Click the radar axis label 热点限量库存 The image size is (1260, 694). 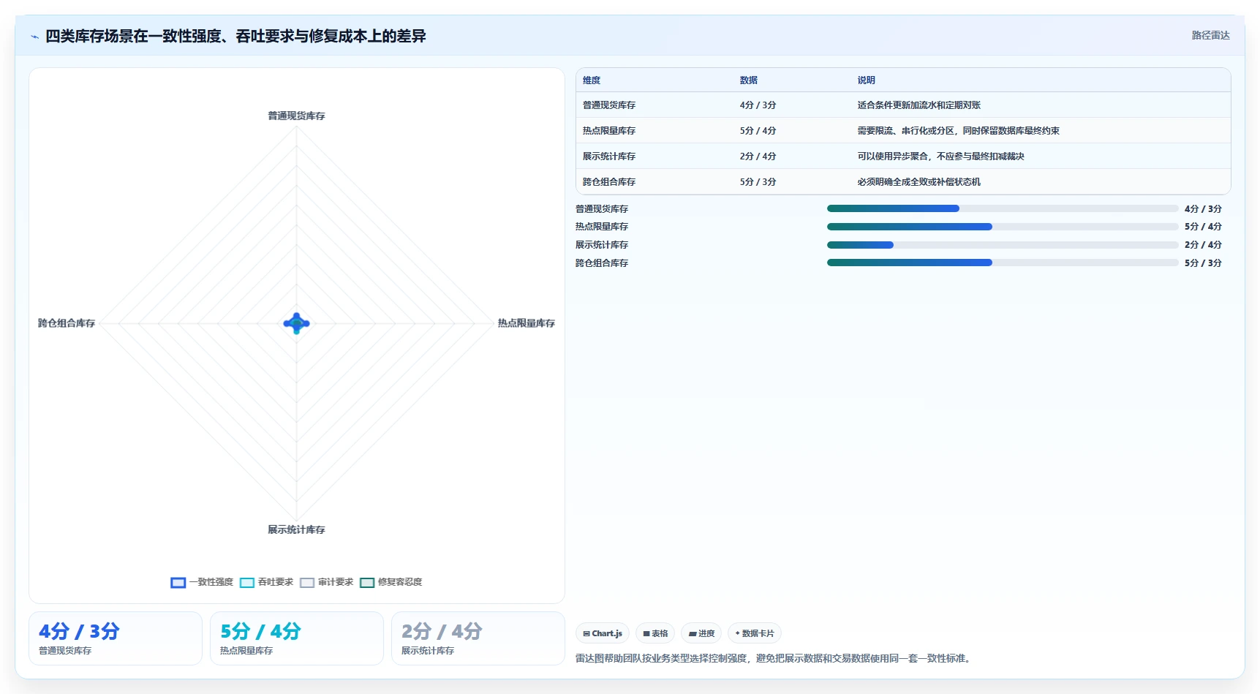point(527,323)
